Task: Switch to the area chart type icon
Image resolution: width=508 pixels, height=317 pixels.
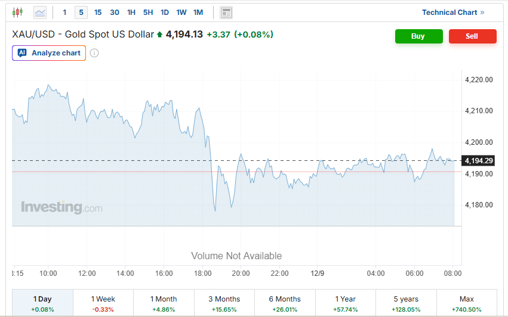Action: coord(40,12)
